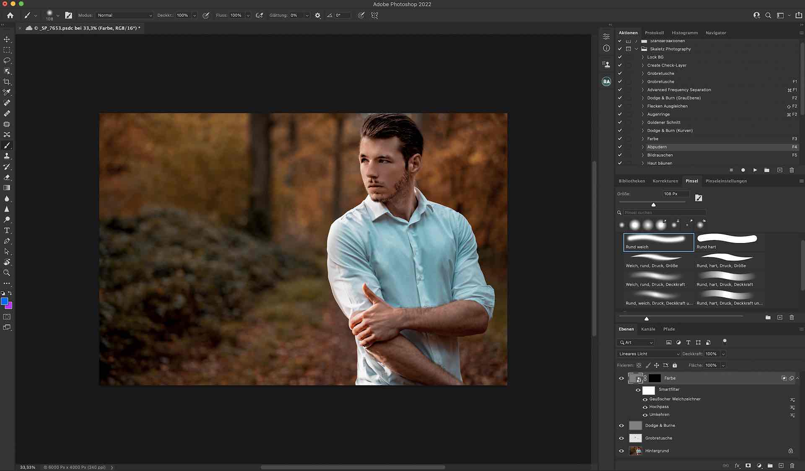Select the Eraser tool

pyautogui.click(x=7, y=177)
